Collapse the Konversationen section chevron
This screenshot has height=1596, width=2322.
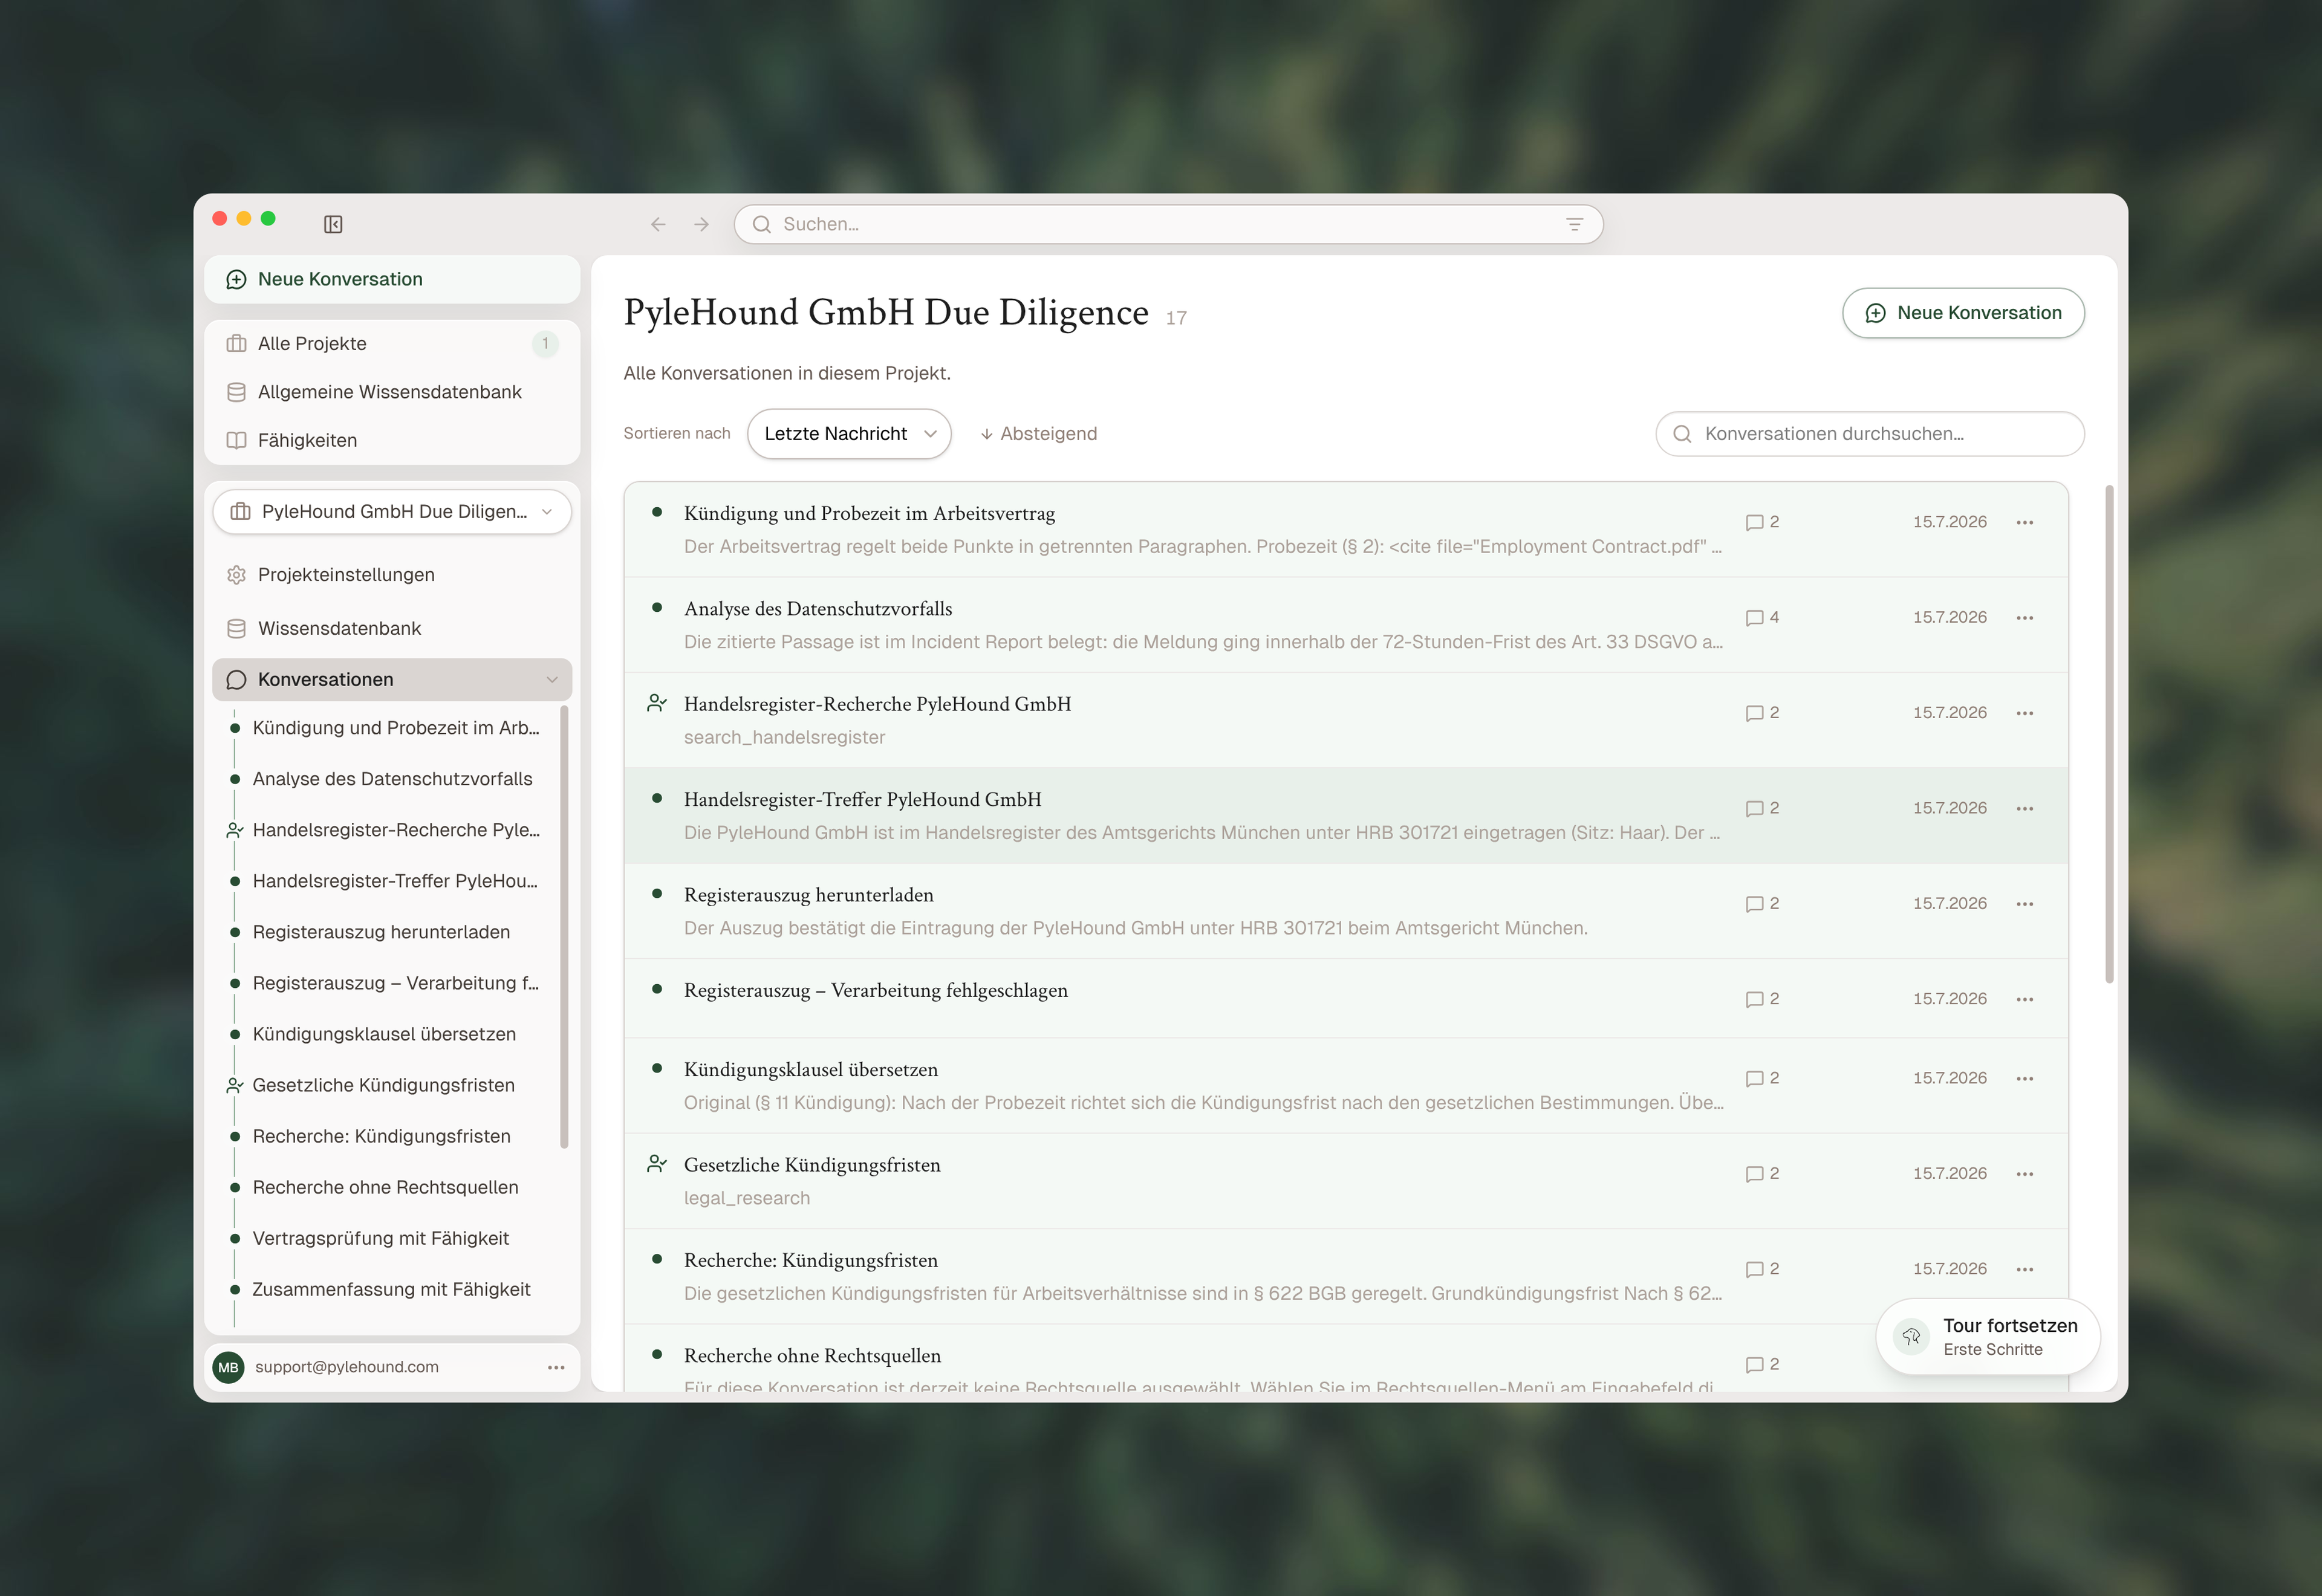coord(552,680)
